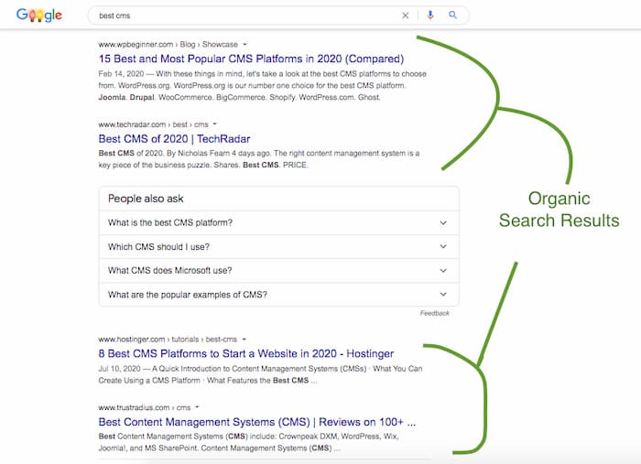This screenshot has width=641, height=464.
Task: Click the www.trustradius.com breadcrumb URL
Action: (145, 407)
